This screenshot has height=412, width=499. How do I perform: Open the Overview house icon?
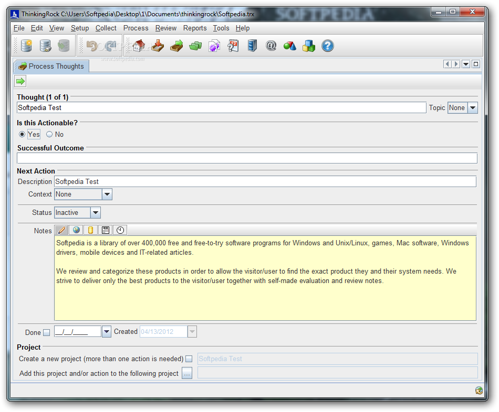pyautogui.click(x=139, y=46)
